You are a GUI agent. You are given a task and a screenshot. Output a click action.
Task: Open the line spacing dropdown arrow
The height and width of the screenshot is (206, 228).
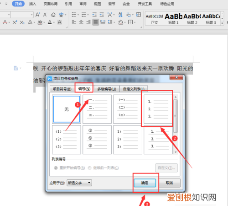tap(114, 22)
